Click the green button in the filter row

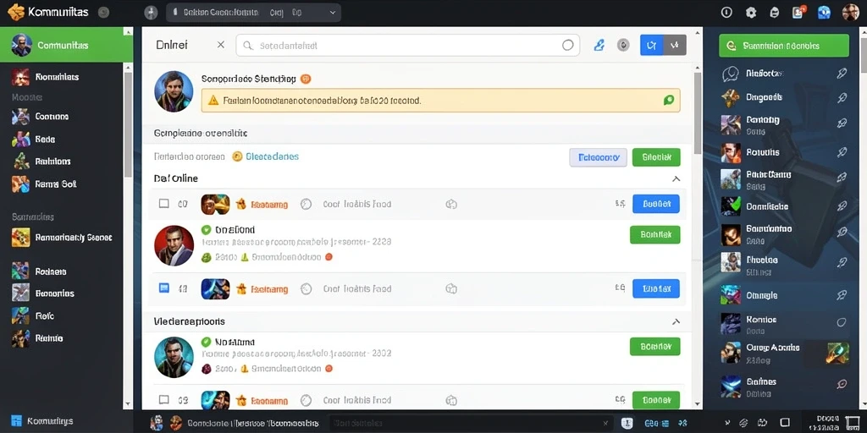click(x=656, y=157)
